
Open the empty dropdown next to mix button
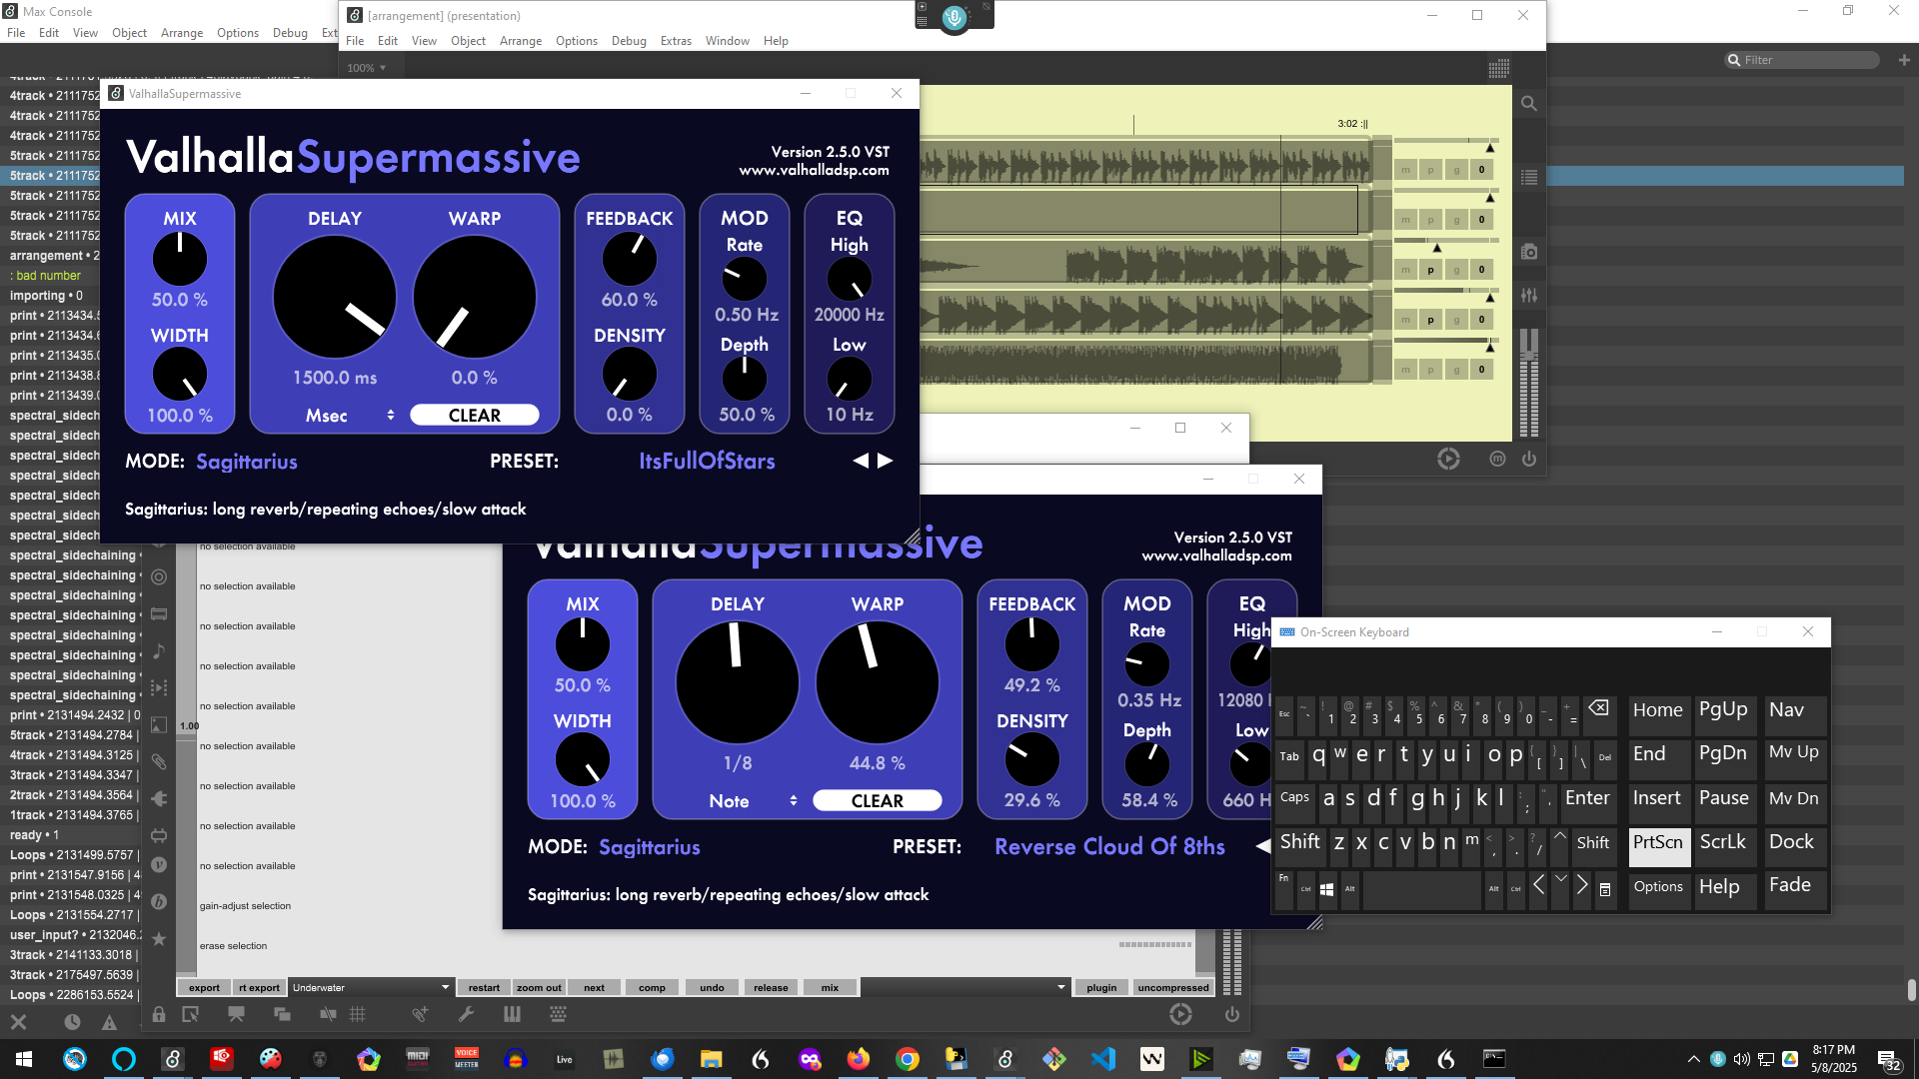pyautogui.click(x=964, y=987)
